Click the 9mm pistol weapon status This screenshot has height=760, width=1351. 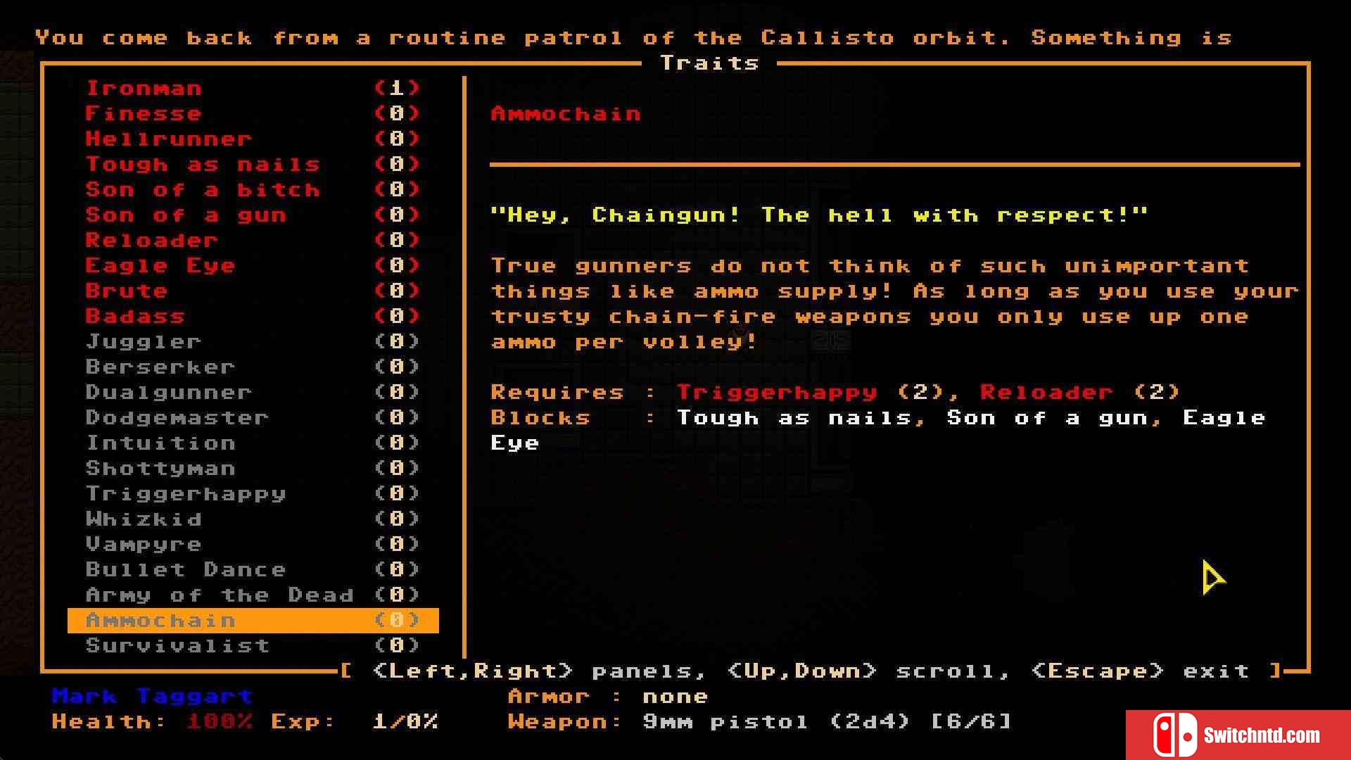[760, 721]
